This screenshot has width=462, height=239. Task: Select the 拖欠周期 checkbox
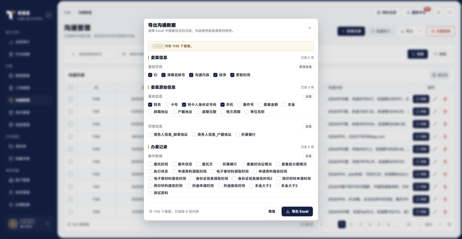[223, 112]
